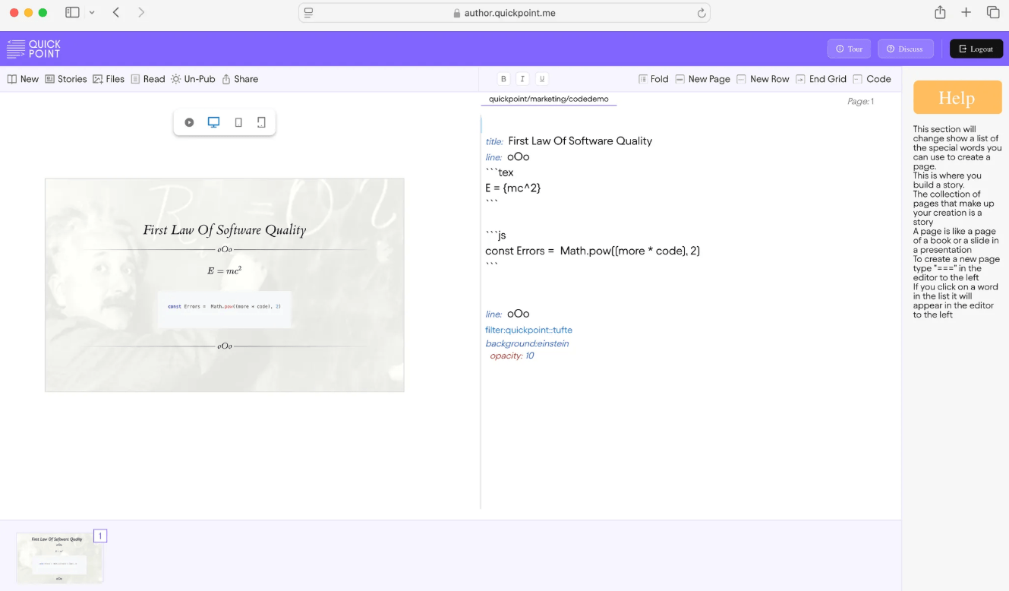Toggle underline formatting with the U button
This screenshot has height=591, width=1009.
coord(541,79)
